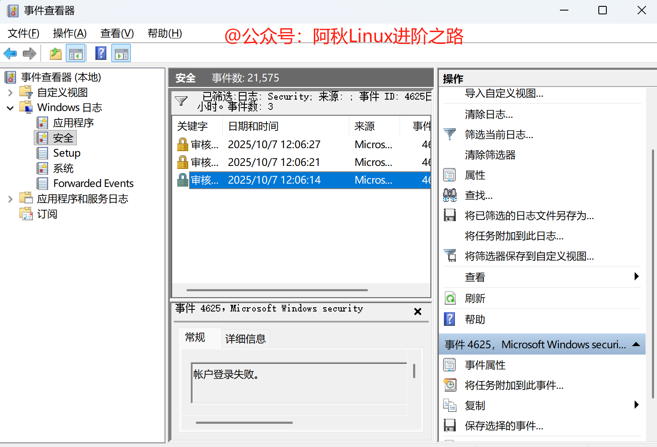657x447 pixels.
Task: Click the 复制 copy icon
Action: click(450, 405)
